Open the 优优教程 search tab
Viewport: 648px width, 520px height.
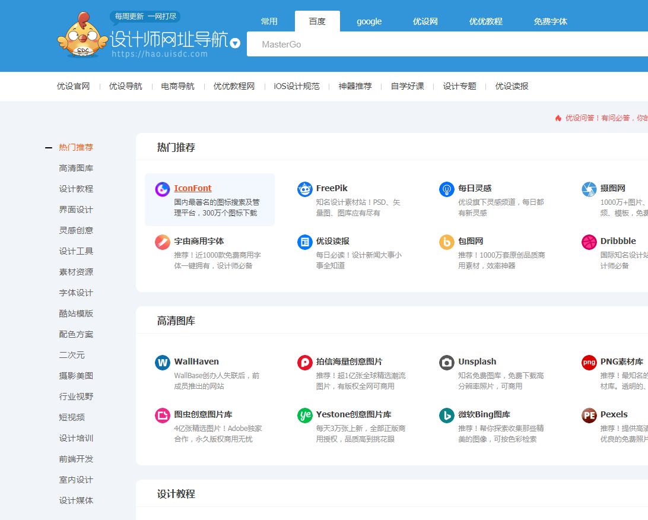pyautogui.click(x=486, y=21)
